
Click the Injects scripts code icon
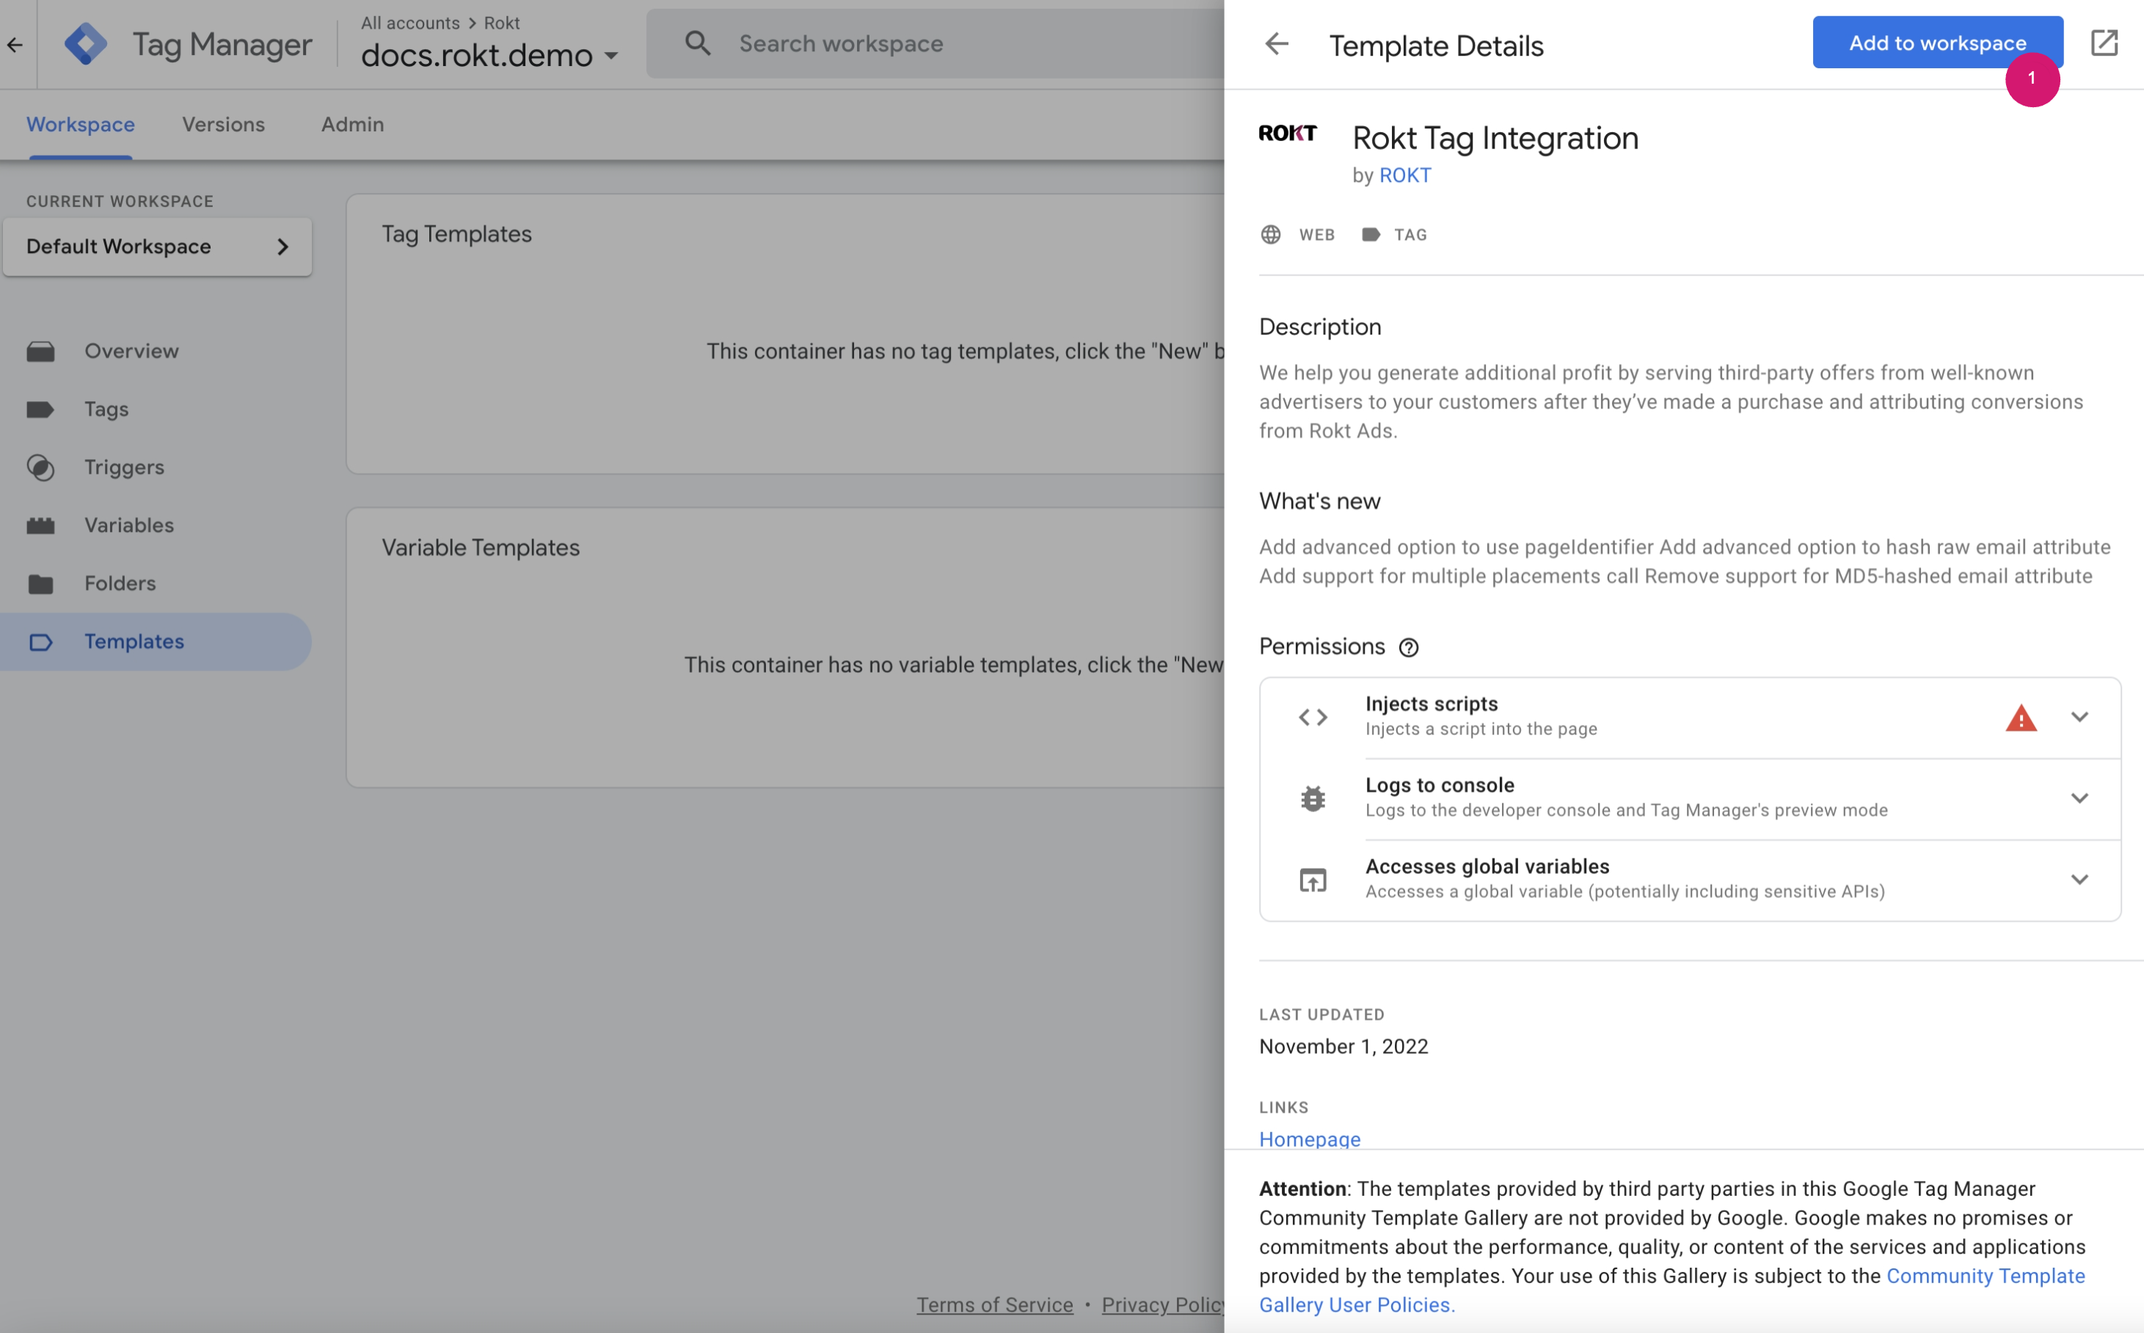[x=1313, y=717]
